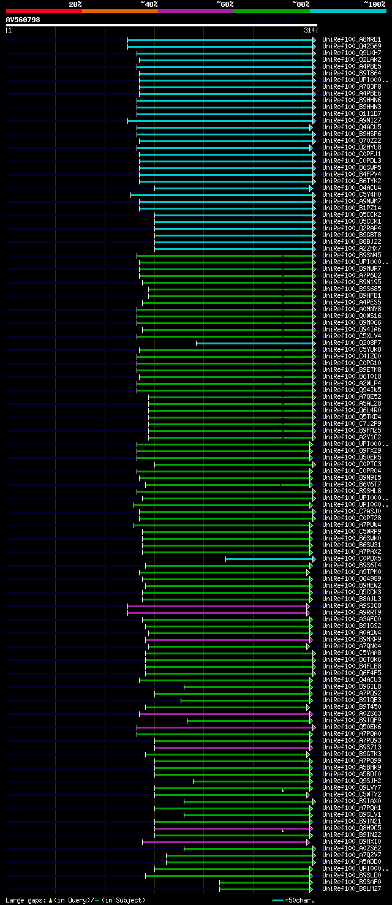This screenshot has height=905, width=392.
Task: Select the query label AV560798
Action: (x=23, y=20)
